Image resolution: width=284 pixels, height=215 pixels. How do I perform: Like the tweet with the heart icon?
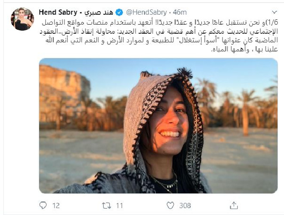pyautogui.click(x=170, y=206)
